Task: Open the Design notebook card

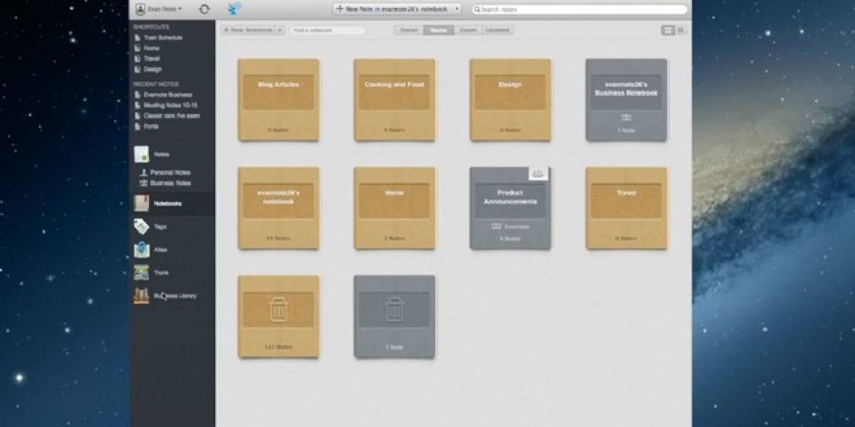Action: [x=510, y=100]
